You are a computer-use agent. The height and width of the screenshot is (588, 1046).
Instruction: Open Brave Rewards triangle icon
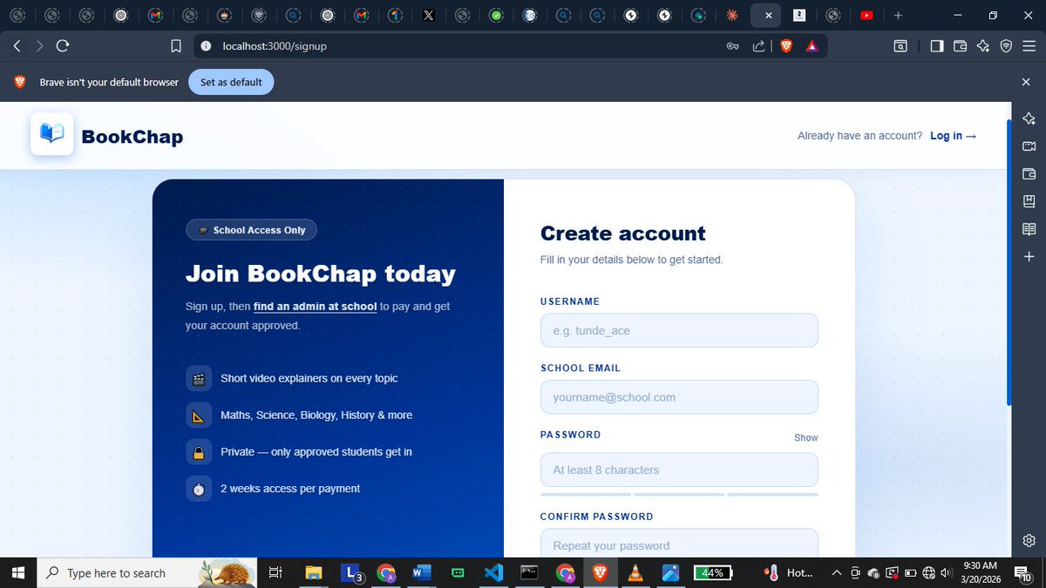coord(812,46)
